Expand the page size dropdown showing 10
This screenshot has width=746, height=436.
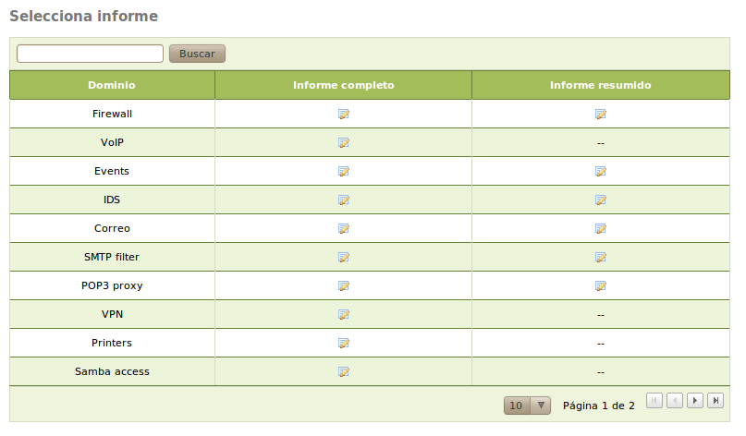coord(527,406)
